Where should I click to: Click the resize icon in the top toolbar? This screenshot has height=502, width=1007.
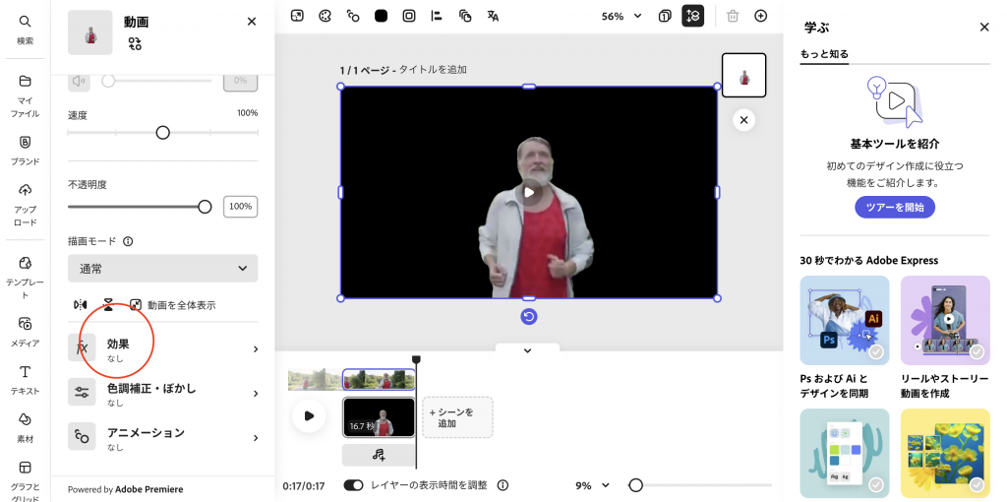pyautogui.click(x=297, y=16)
